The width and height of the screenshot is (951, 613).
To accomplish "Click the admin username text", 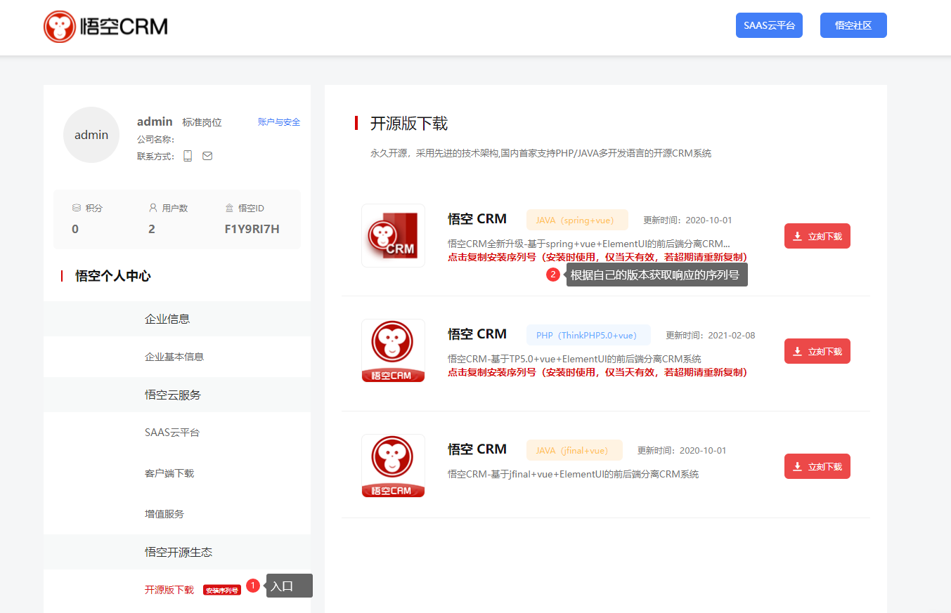I will (155, 121).
